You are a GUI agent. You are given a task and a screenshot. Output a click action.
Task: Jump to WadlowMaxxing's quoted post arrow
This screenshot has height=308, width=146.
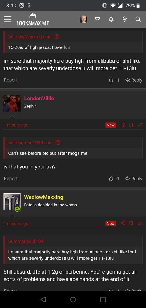pyautogui.click(x=57, y=37)
